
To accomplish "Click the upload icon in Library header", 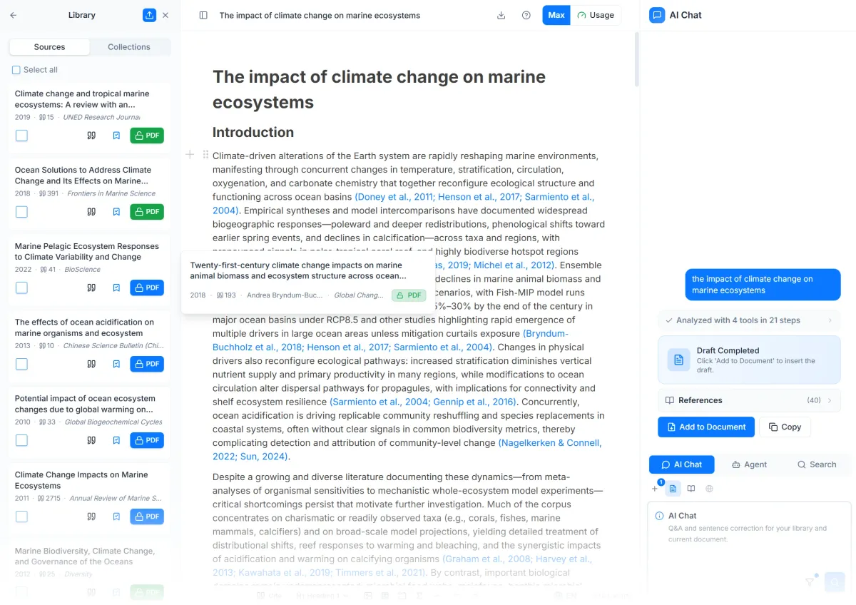I will point(149,15).
